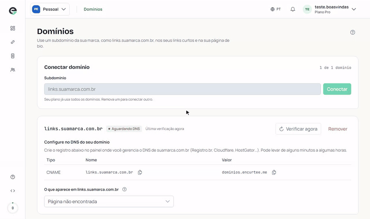Open the notifications bell
Screen dimensions: 370x219
tap(293, 9)
